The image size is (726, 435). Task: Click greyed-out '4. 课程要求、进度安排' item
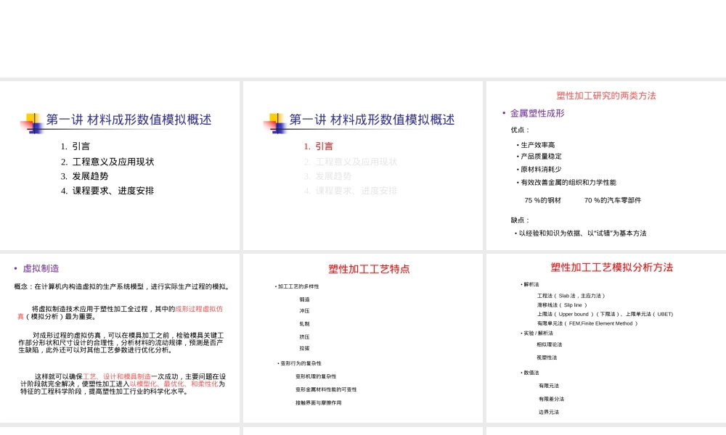coord(351,191)
